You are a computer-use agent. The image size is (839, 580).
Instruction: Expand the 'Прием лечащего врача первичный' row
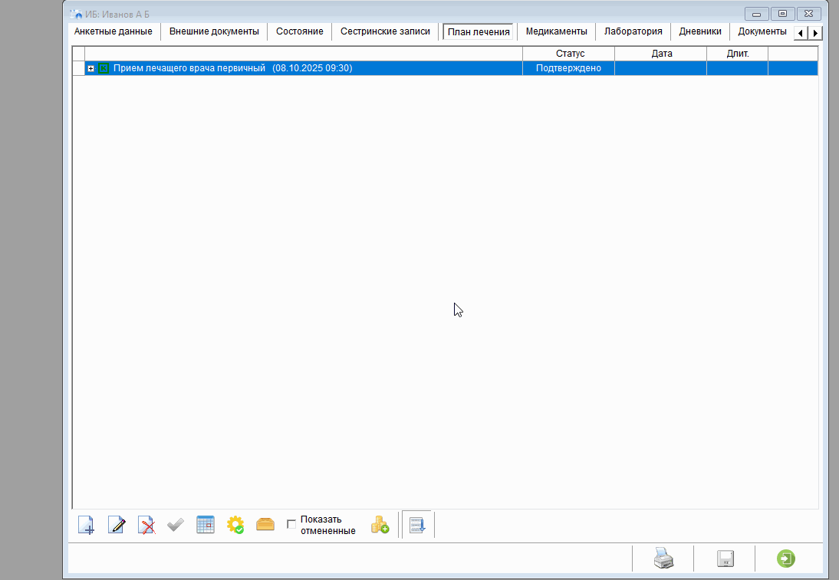click(x=91, y=69)
